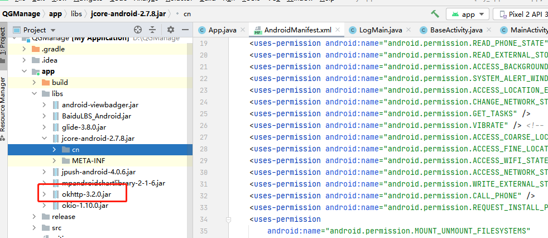Select okio-1.10.0.jar in tree
This screenshot has height=238, width=548.
coord(85,206)
